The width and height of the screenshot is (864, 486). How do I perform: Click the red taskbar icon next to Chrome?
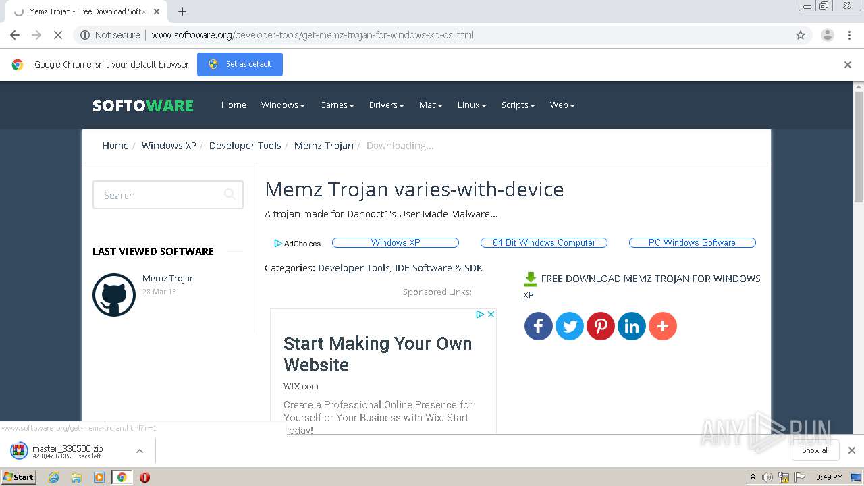coord(144,477)
